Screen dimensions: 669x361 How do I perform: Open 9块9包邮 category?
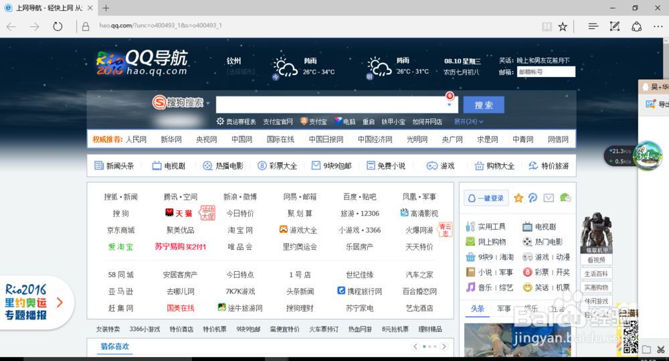(x=332, y=165)
